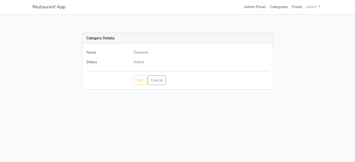Visit Categories from the top navbar

(279, 7)
